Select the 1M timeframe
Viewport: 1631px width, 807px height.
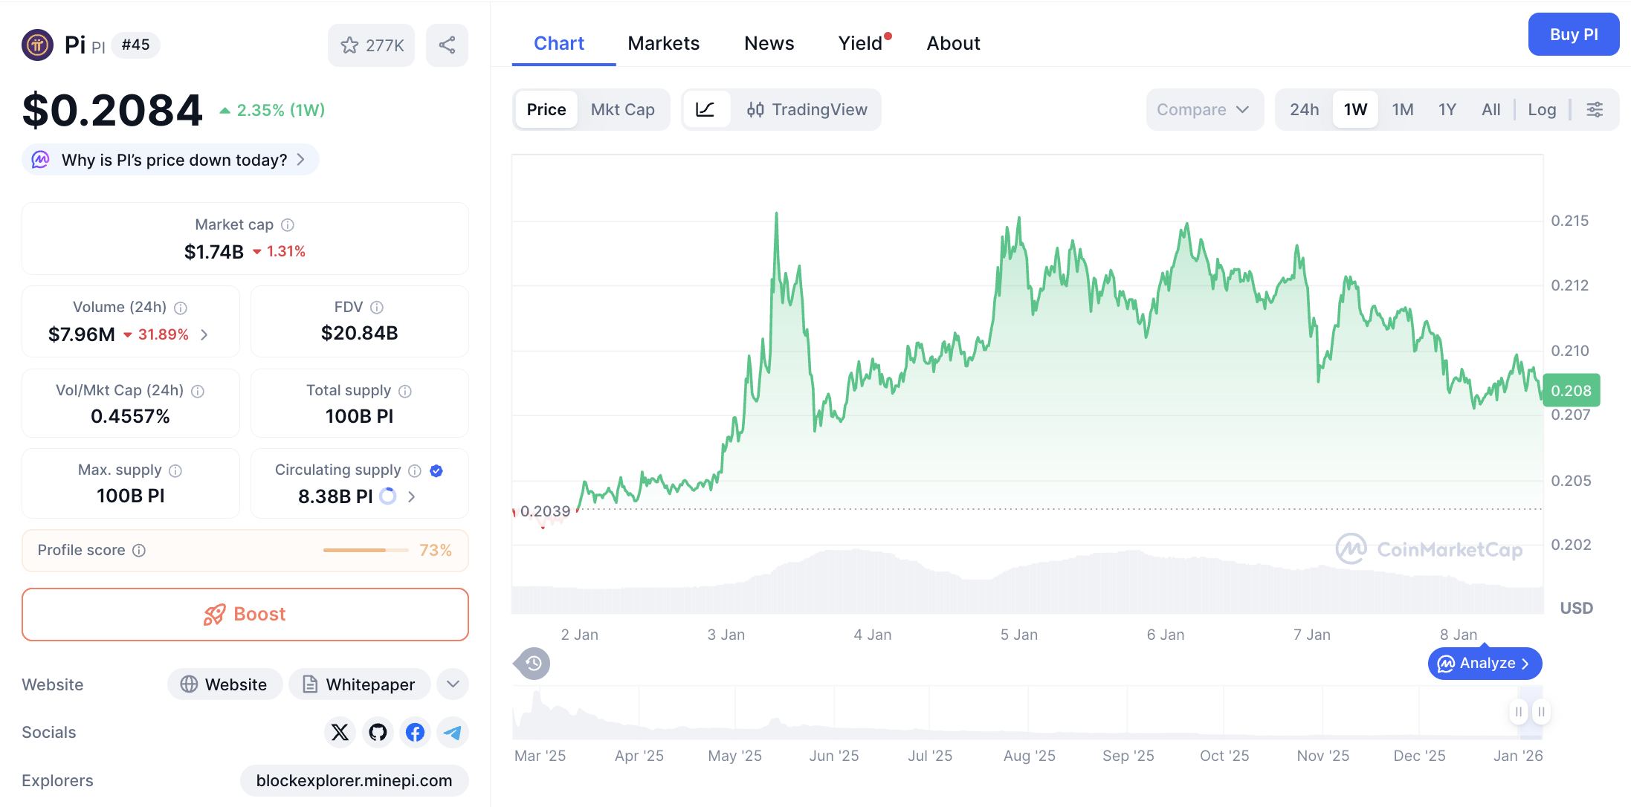click(1402, 109)
